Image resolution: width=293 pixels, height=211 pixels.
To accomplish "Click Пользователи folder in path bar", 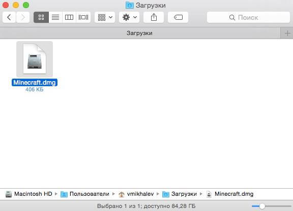I will tap(85, 194).
